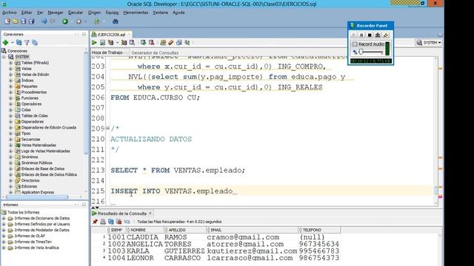Close the Resultado de la Consulta tab
This screenshot has width=474, height=266.
coord(150,214)
